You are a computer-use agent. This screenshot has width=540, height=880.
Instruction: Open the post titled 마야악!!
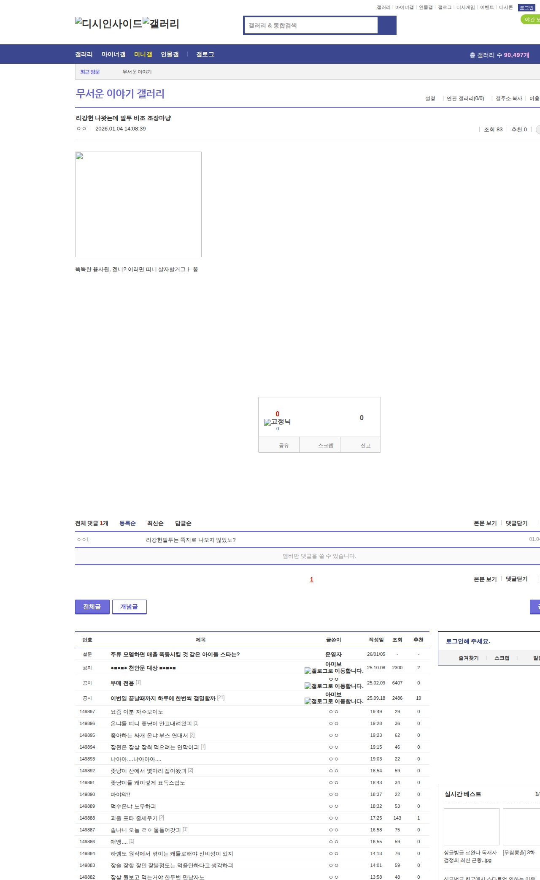[x=120, y=794]
